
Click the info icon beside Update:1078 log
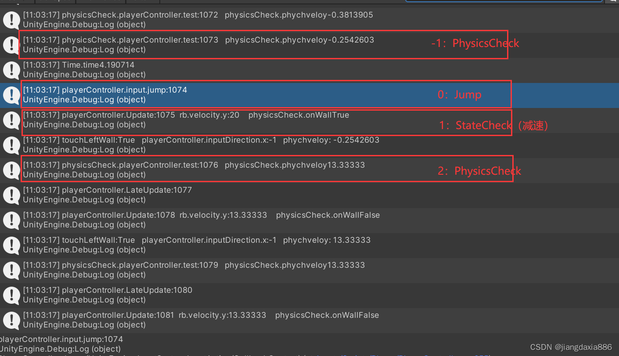coord(11,220)
